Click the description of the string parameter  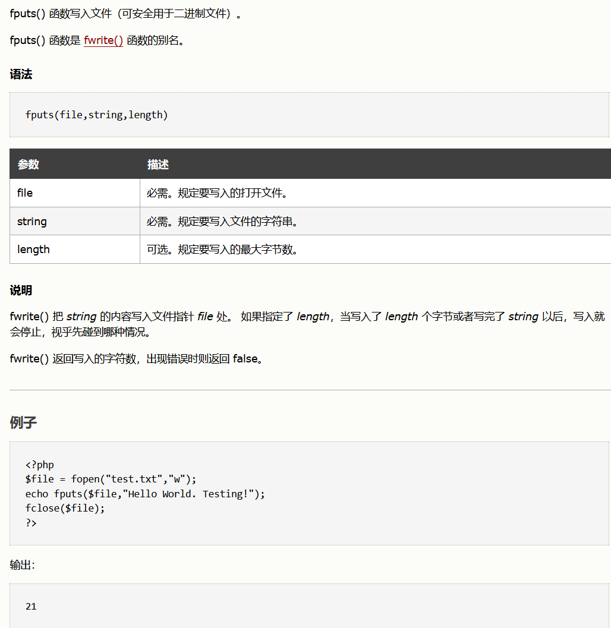pos(222,222)
